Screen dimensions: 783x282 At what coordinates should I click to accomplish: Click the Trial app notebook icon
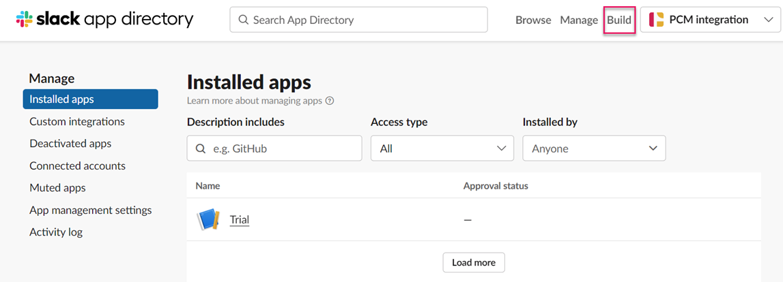pos(208,219)
